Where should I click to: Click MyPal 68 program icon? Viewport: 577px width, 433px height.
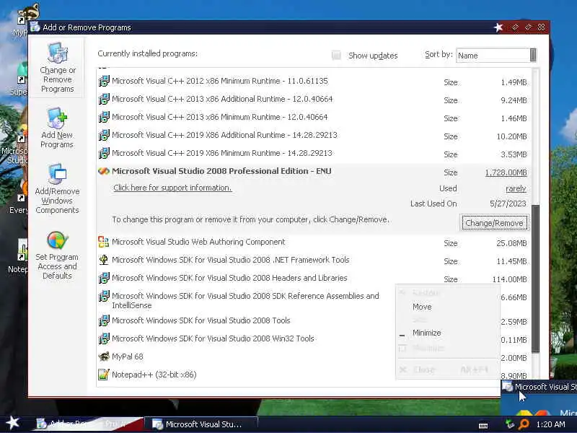[104, 357]
